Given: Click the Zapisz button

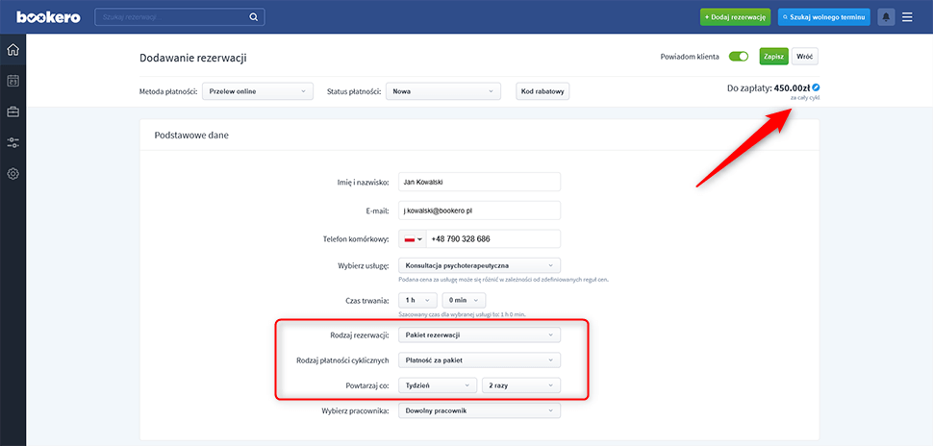Looking at the screenshot, I should tap(773, 57).
